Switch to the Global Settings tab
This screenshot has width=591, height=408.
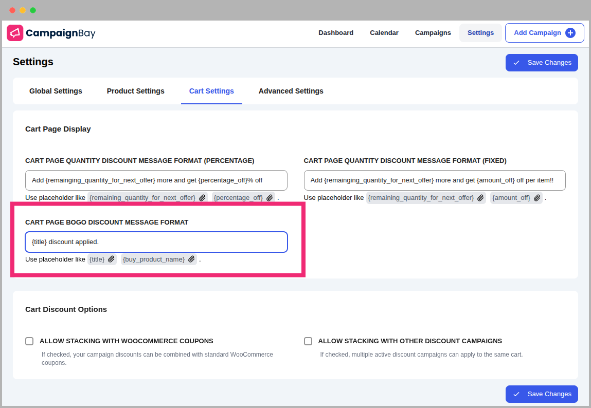coord(56,91)
